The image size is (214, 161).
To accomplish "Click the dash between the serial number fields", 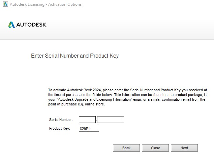I will [96, 120].
